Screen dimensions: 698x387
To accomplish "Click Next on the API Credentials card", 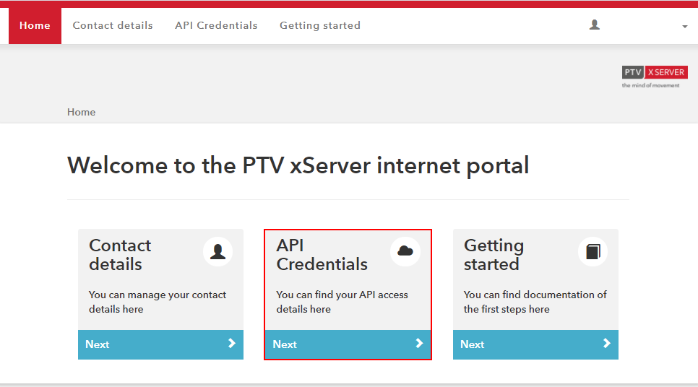I will pyautogui.click(x=348, y=344).
